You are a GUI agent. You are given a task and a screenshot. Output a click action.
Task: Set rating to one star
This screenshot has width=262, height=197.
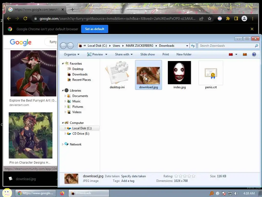(x=176, y=176)
